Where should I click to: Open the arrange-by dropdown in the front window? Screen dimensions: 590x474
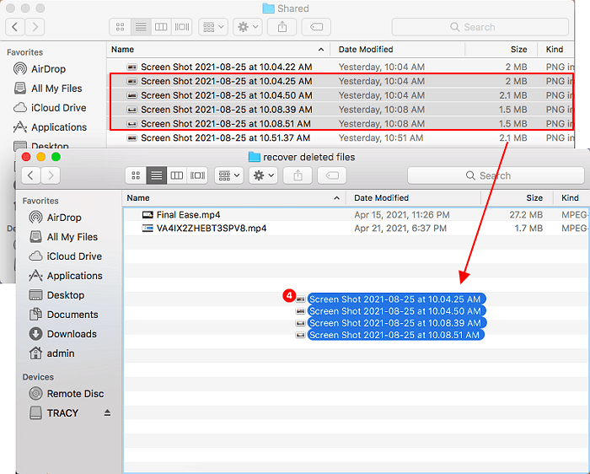228,175
